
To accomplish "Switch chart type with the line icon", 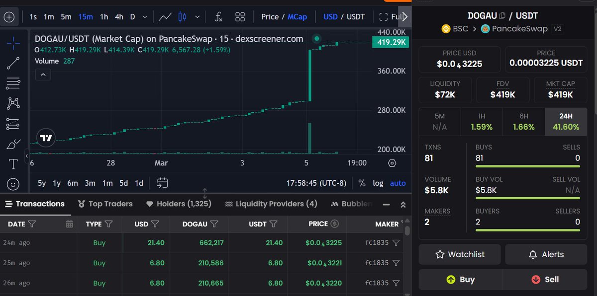I will click(x=165, y=17).
